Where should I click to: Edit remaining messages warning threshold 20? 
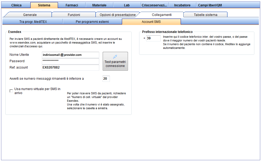click(x=106, y=79)
